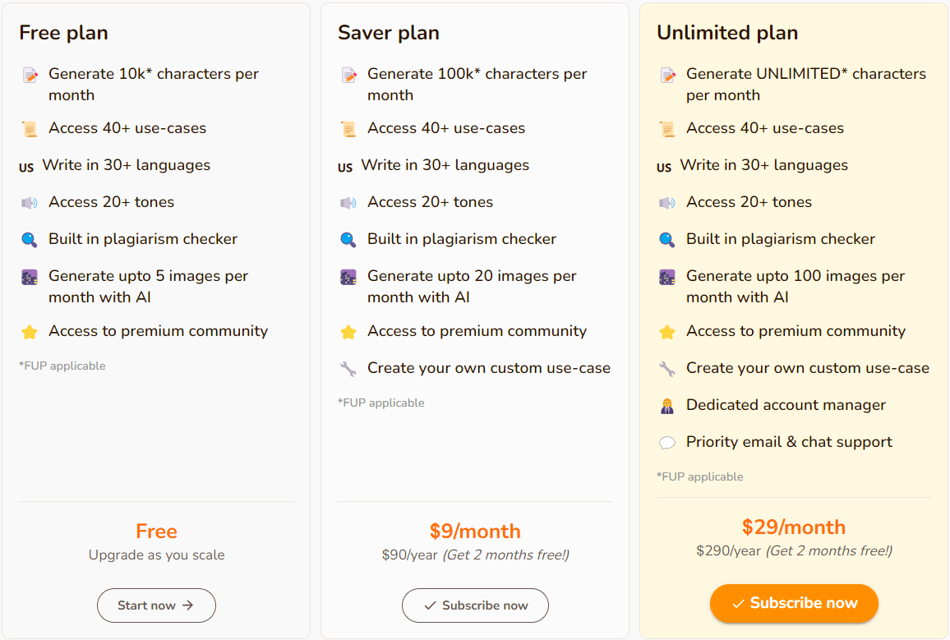The width and height of the screenshot is (950, 640).
Task: Click the account manager person icon
Action: [667, 406]
